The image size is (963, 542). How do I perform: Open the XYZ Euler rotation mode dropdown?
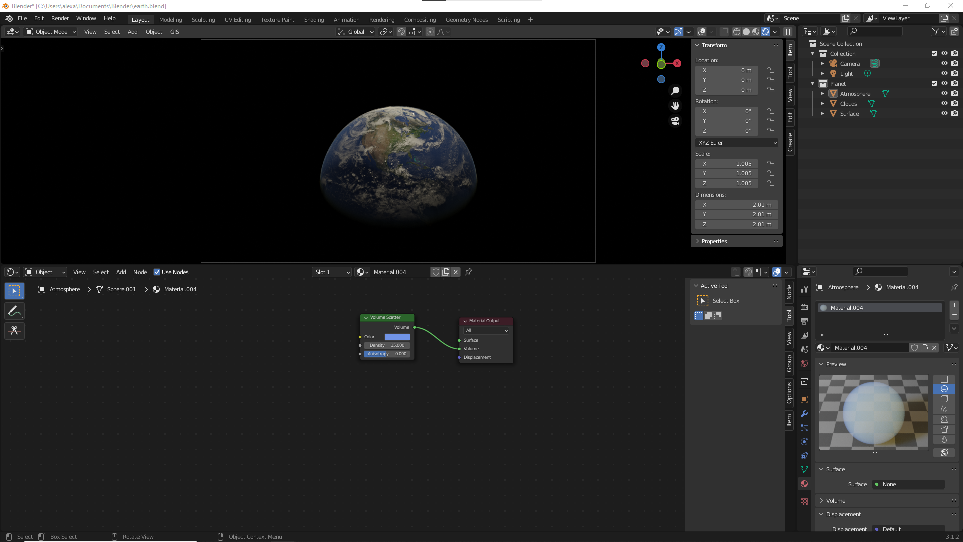(x=736, y=143)
